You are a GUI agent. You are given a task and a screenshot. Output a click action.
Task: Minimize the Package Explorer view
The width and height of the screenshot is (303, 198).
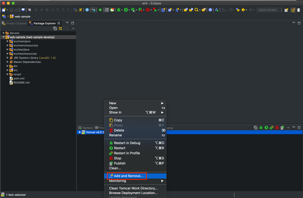coord(67,23)
